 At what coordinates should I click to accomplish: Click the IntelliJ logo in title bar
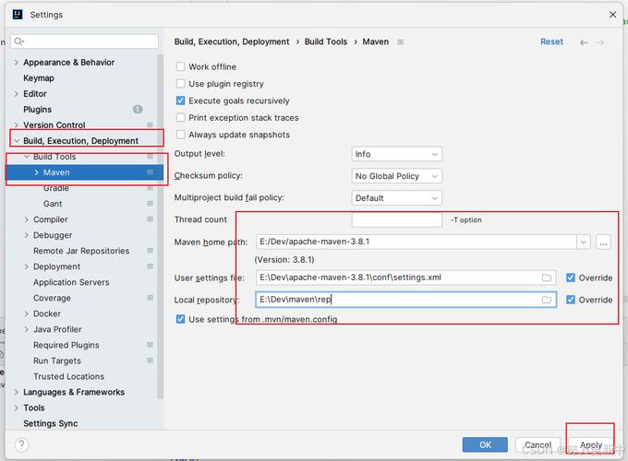18,15
